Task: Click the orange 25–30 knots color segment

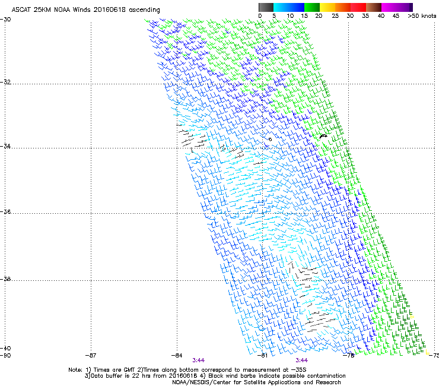Action: 343,7
